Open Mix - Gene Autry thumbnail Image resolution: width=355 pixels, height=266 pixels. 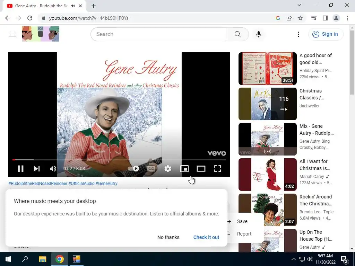click(267, 139)
